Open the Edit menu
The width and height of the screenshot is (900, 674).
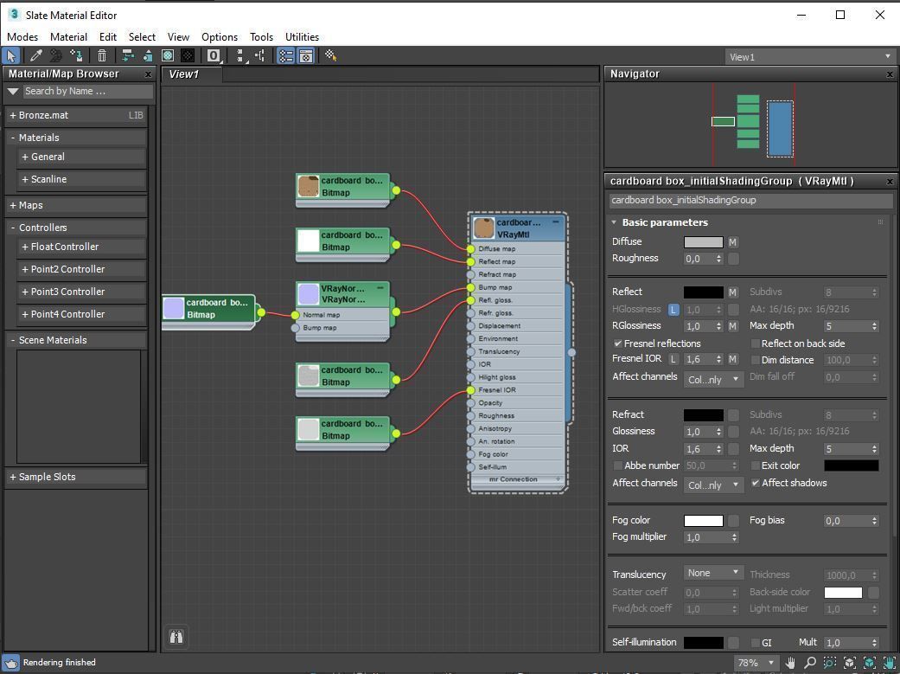tap(107, 37)
